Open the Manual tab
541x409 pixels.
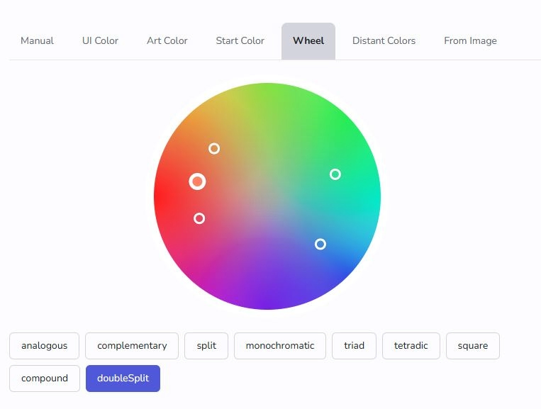[x=37, y=40]
